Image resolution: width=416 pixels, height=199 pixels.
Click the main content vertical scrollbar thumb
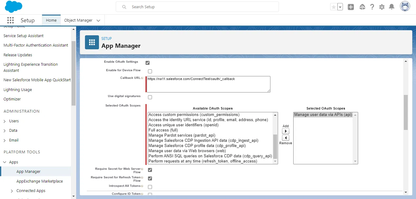[406, 112]
